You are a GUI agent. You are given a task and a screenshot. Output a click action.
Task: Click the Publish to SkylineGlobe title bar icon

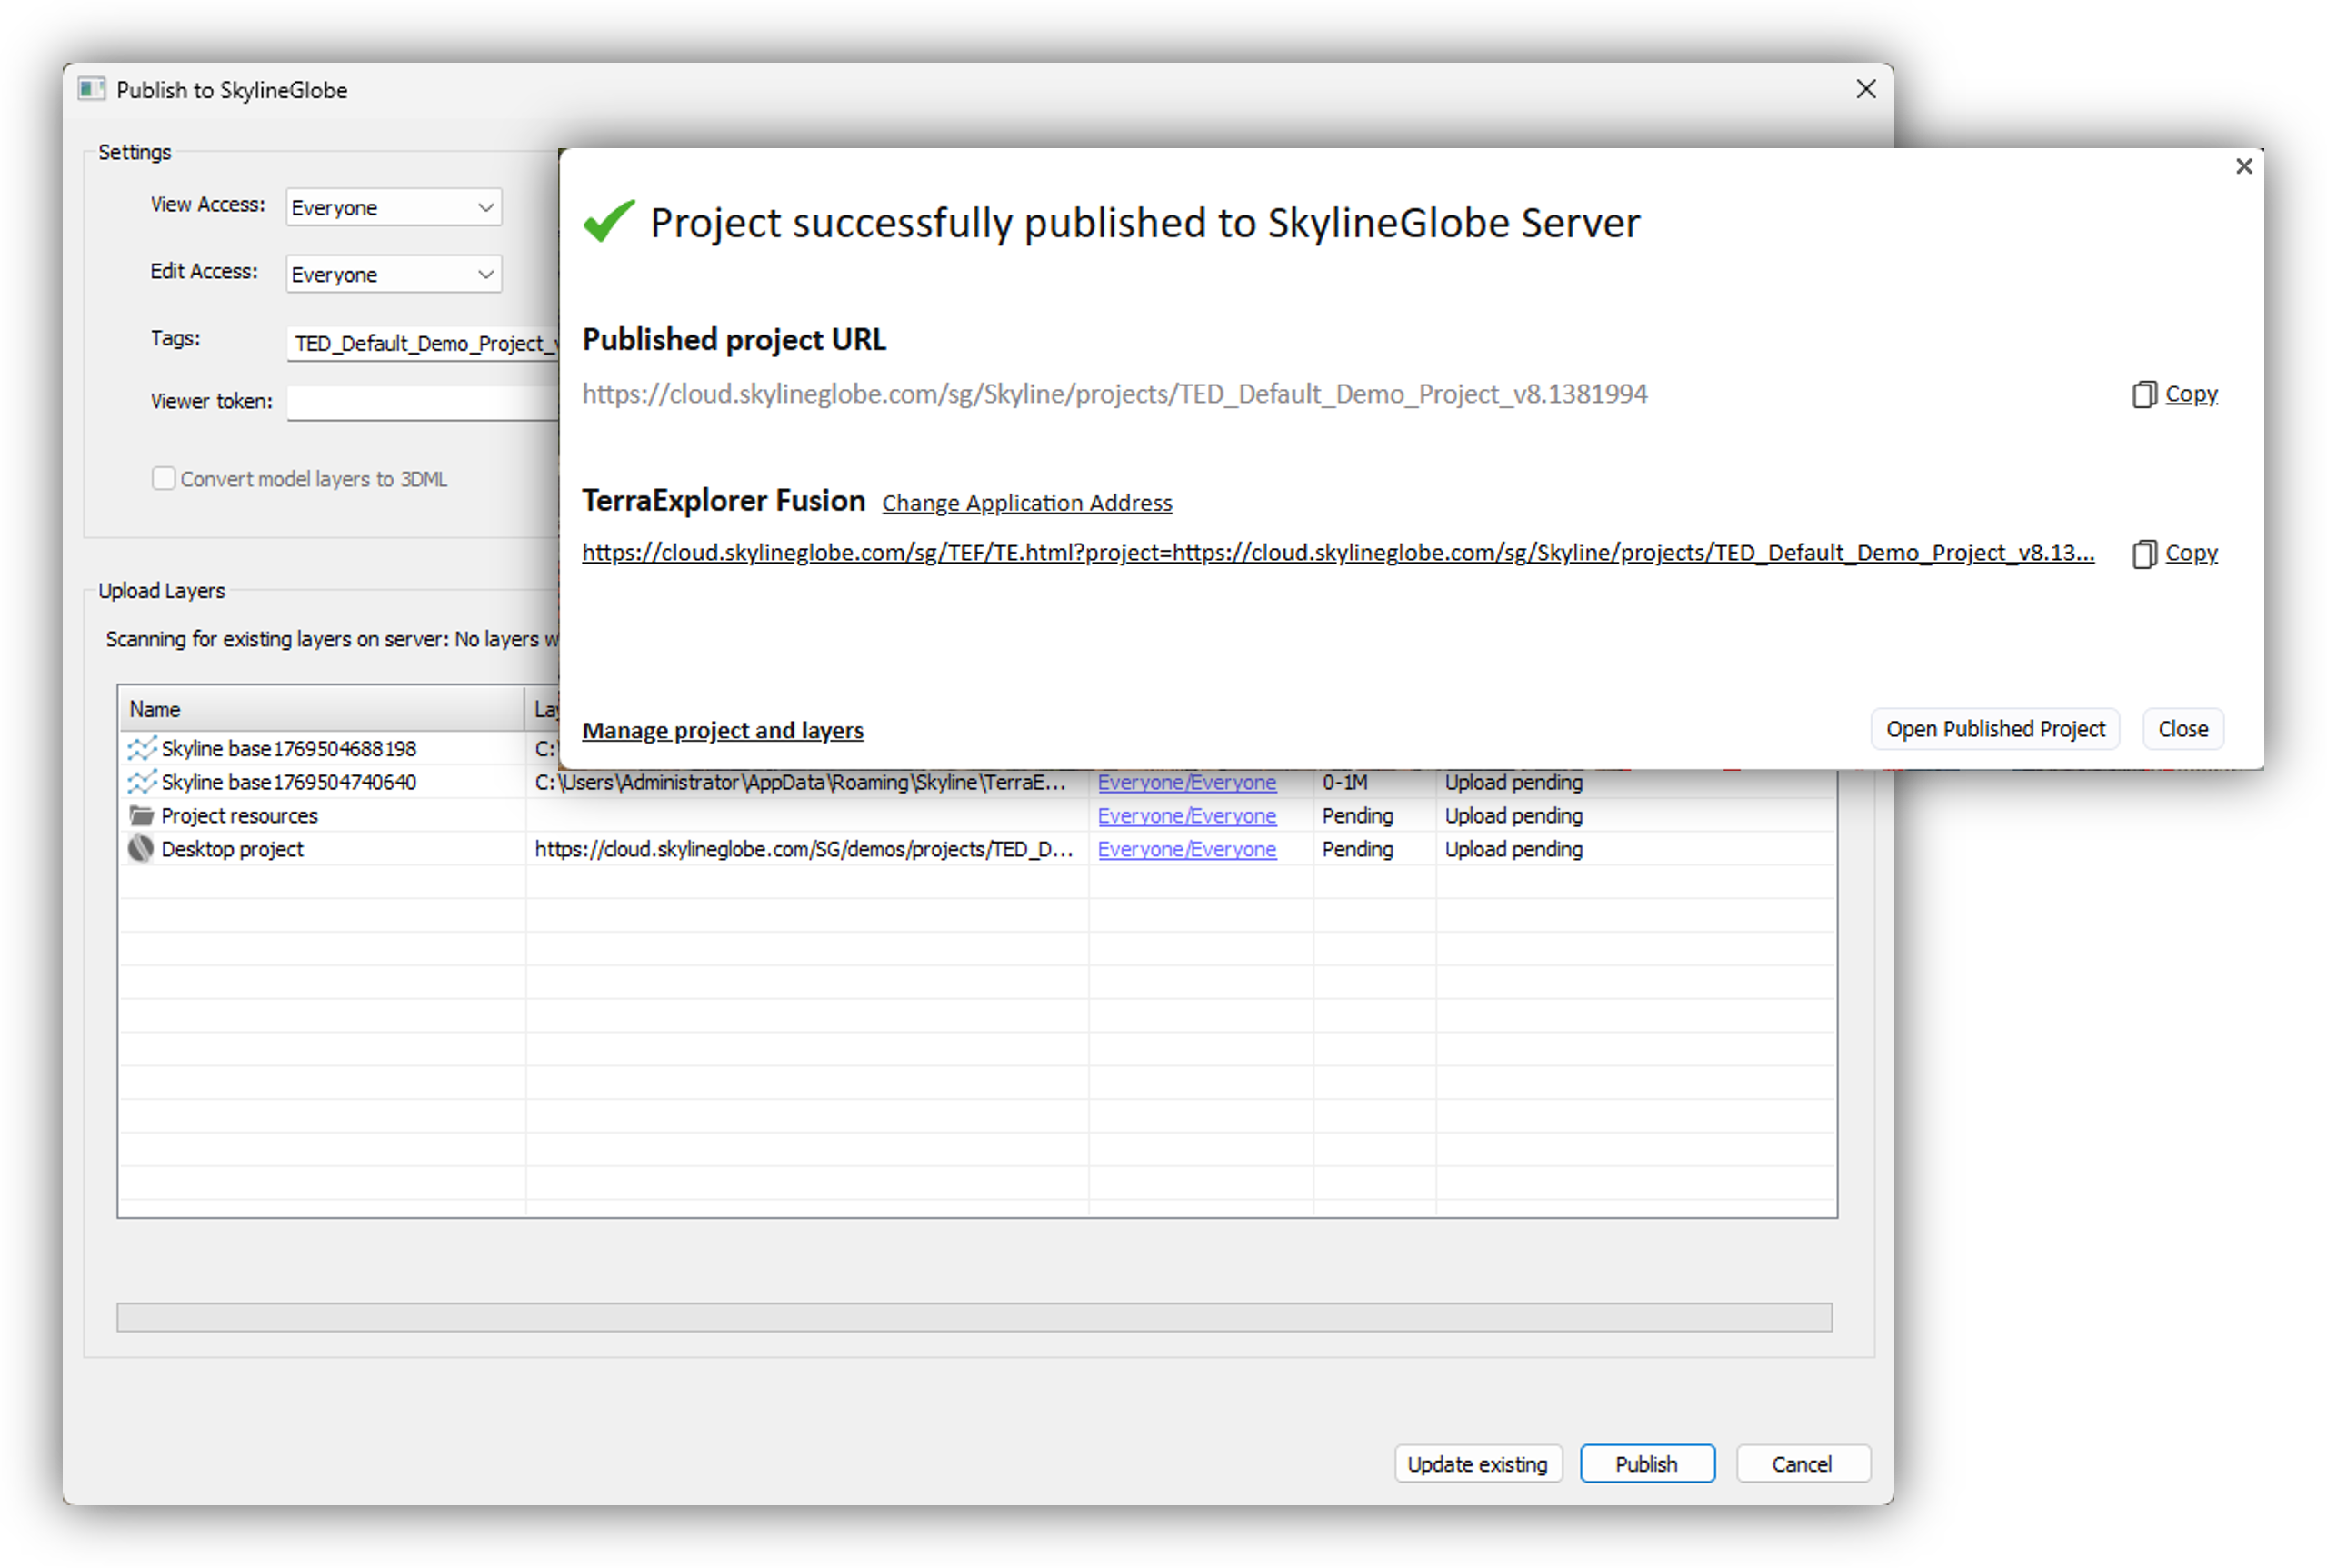92,89
